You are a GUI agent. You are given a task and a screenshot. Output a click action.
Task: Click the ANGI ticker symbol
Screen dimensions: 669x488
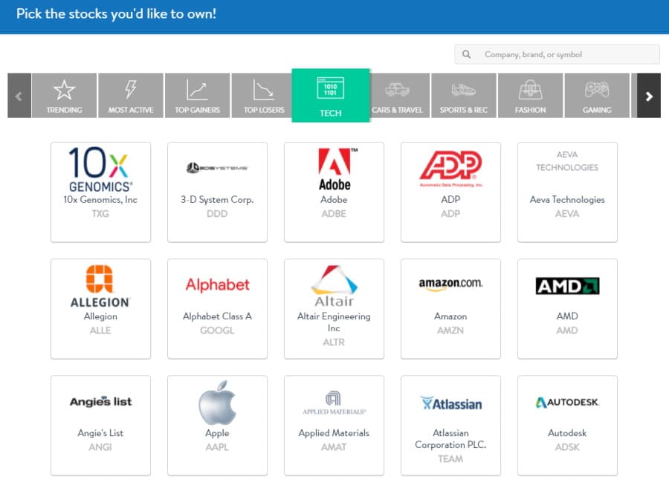click(100, 447)
